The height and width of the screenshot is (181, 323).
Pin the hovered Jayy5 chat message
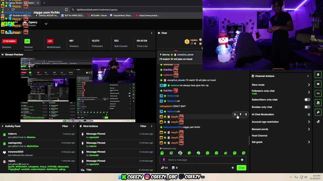point(240,115)
